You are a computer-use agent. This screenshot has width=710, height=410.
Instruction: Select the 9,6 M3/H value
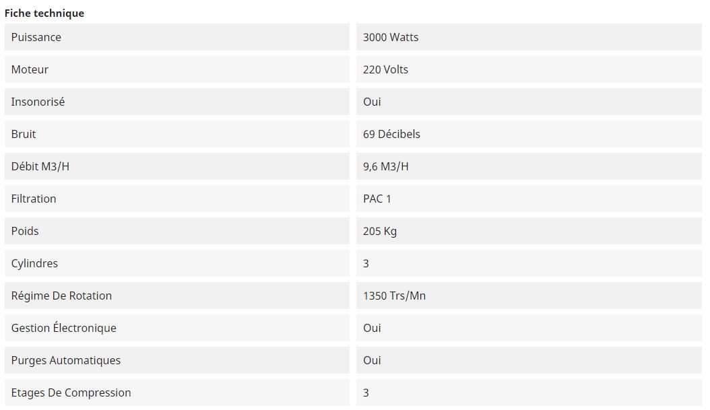(x=385, y=167)
